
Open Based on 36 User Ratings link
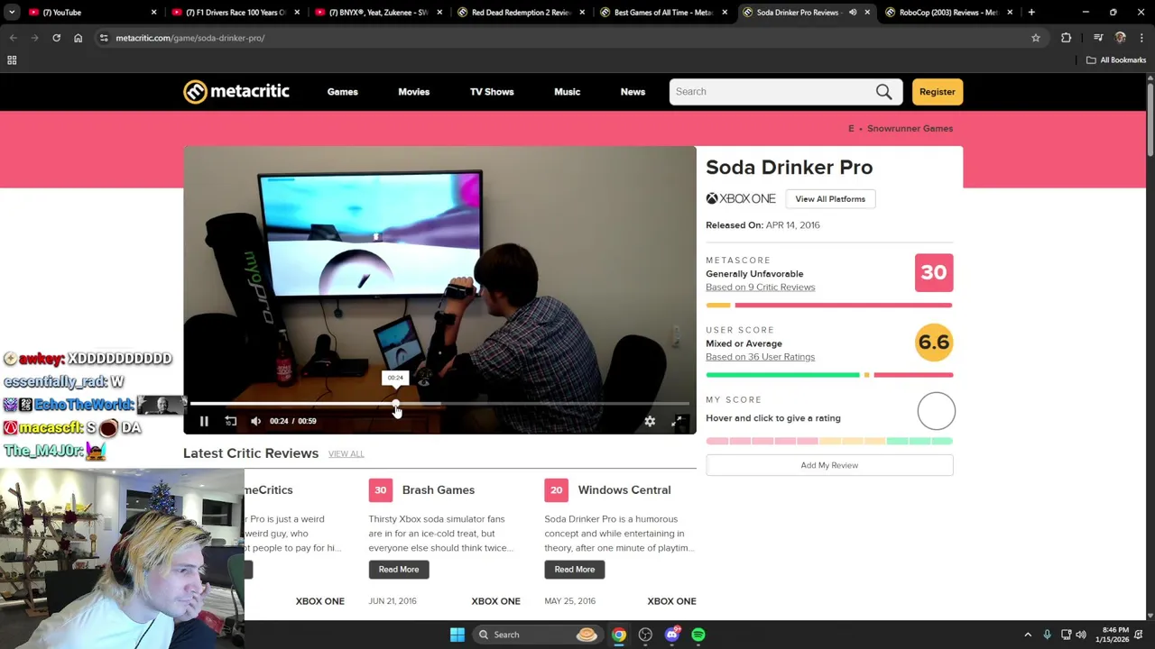[x=760, y=357]
